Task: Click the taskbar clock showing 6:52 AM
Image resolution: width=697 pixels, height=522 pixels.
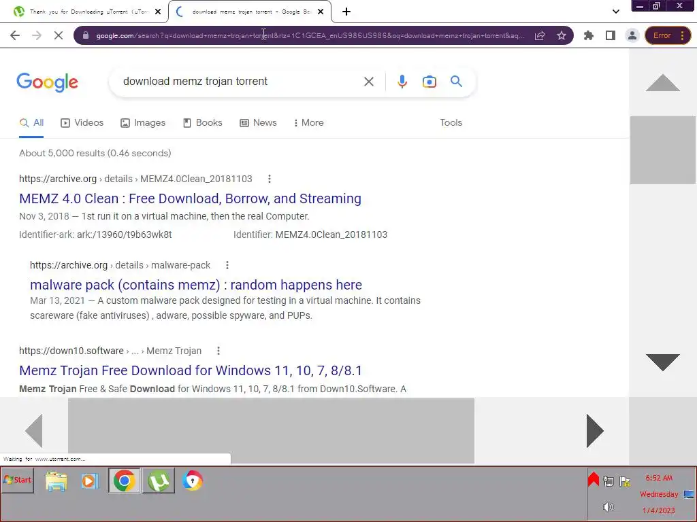Action: (x=659, y=478)
